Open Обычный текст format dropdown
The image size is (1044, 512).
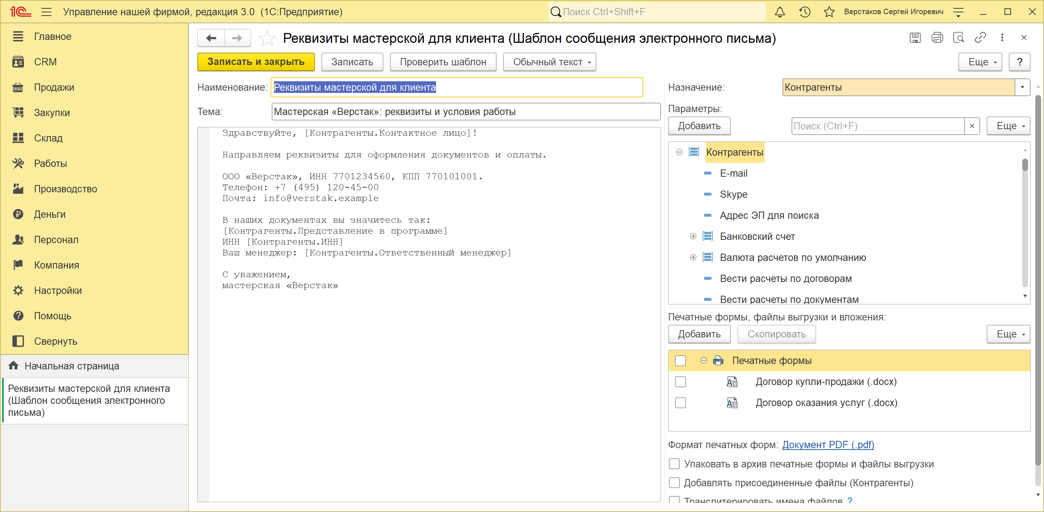coord(549,62)
